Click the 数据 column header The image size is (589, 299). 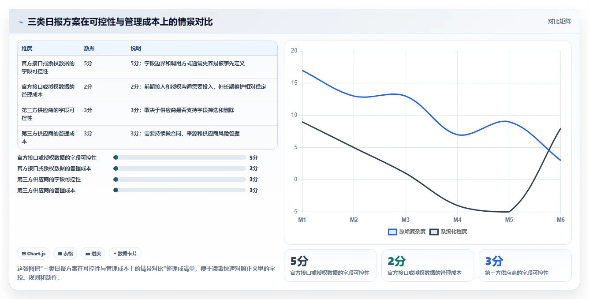click(x=89, y=48)
